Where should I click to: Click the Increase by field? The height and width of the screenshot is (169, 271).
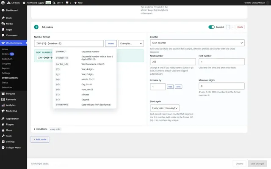tap(158, 87)
